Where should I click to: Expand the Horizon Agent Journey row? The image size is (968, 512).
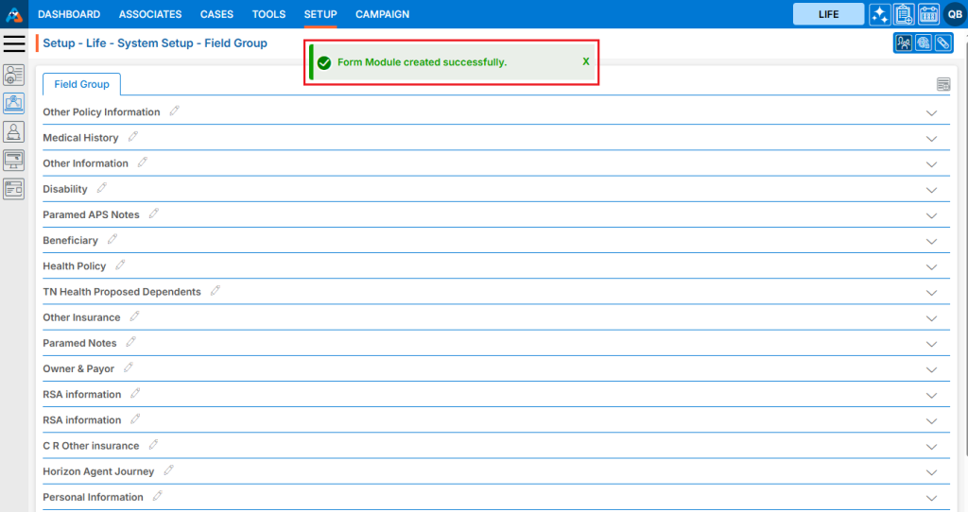coord(931,471)
